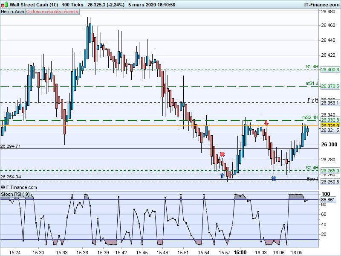Click the 26 332,8 price tag
The width and height of the screenshot is (341, 256).
[x=330, y=120]
